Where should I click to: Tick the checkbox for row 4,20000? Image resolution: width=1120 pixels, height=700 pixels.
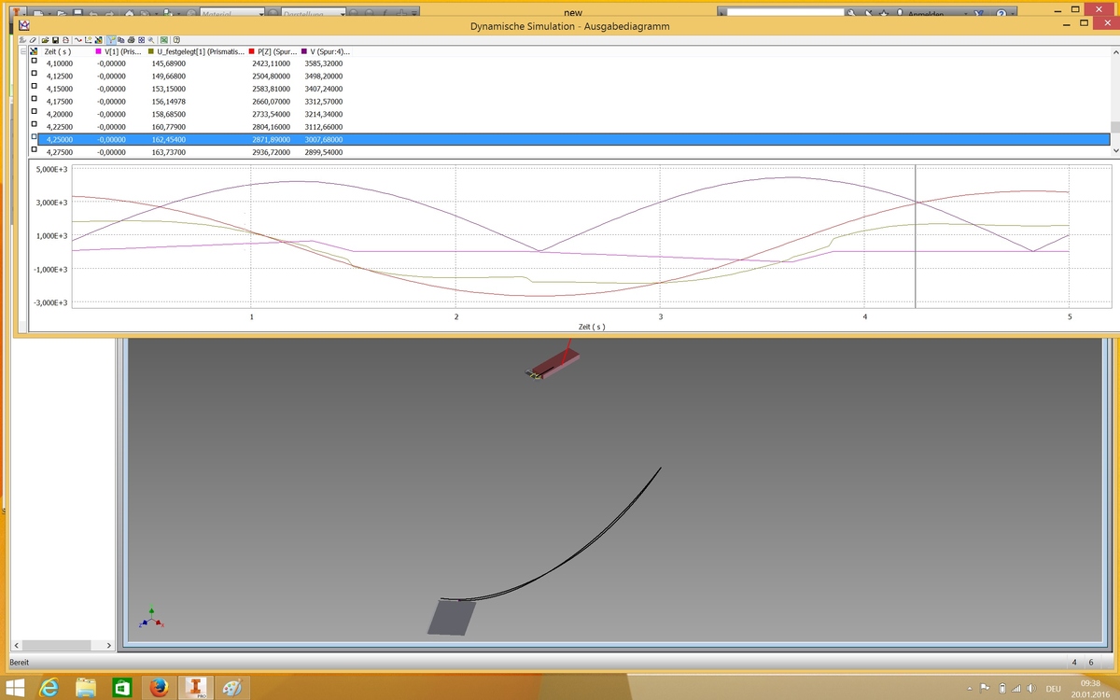point(34,112)
